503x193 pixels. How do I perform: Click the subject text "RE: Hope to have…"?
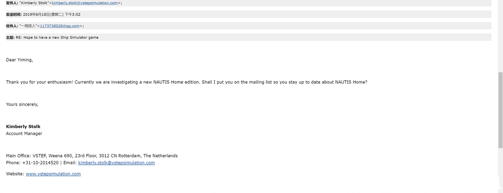tap(57, 38)
